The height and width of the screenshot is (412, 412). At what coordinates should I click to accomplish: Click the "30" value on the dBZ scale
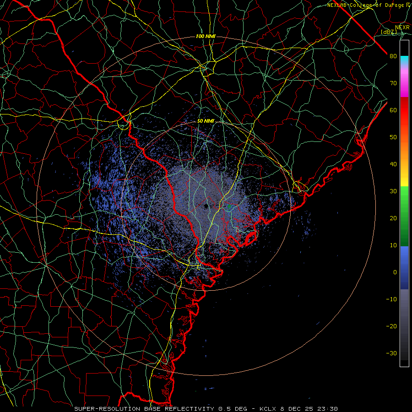pyautogui.click(x=393, y=191)
